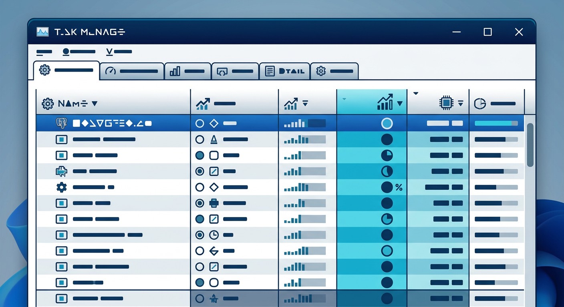Click the puzzle-piece process icon

tap(61, 171)
